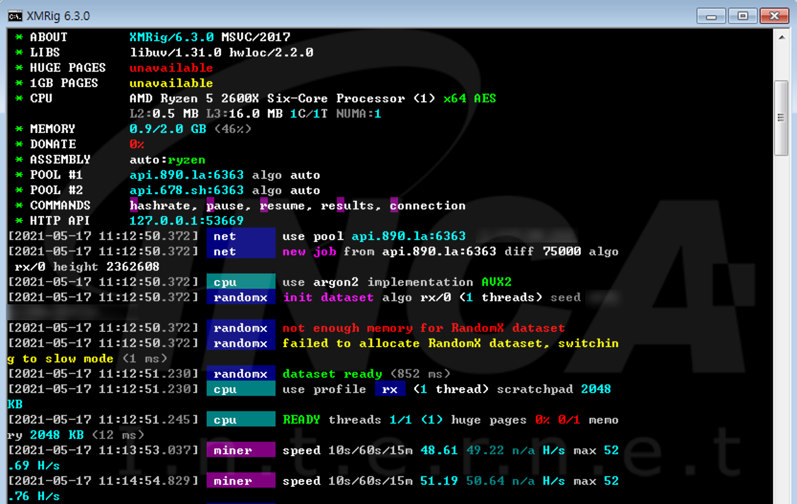Click 'cpu' tag on argon2 line

(x=241, y=282)
